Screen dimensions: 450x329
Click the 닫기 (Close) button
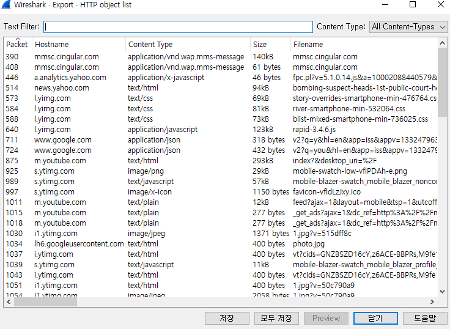coord(375,318)
